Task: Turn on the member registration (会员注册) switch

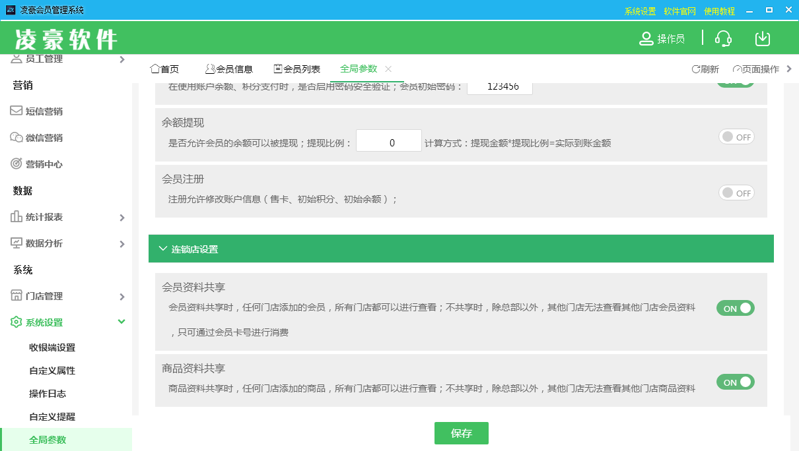Action: point(736,193)
